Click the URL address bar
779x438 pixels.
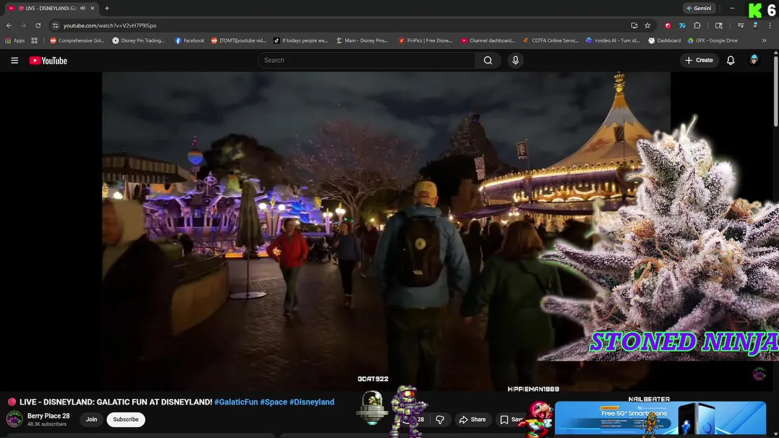click(341, 26)
